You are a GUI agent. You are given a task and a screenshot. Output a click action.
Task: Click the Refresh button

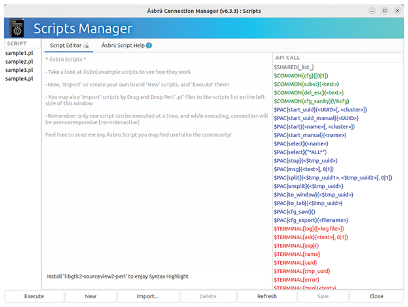[267, 296]
